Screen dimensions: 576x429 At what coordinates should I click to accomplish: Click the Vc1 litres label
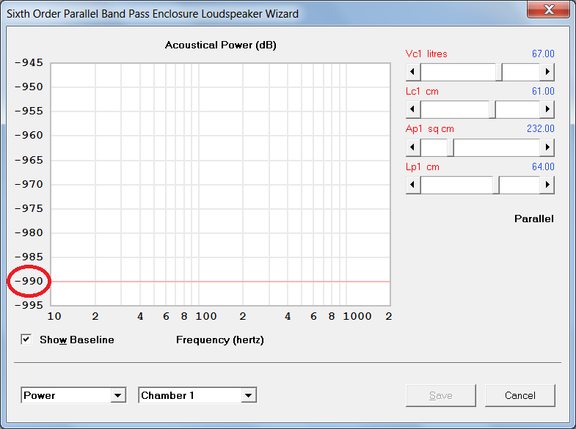(x=426, y=54)
